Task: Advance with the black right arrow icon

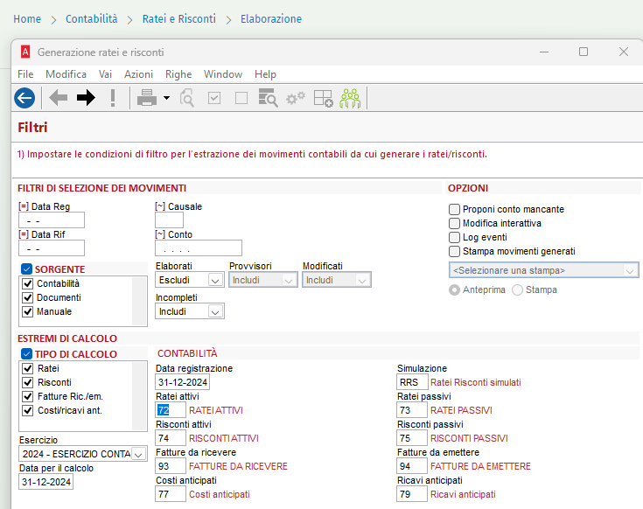Action: tap(86, 98)
